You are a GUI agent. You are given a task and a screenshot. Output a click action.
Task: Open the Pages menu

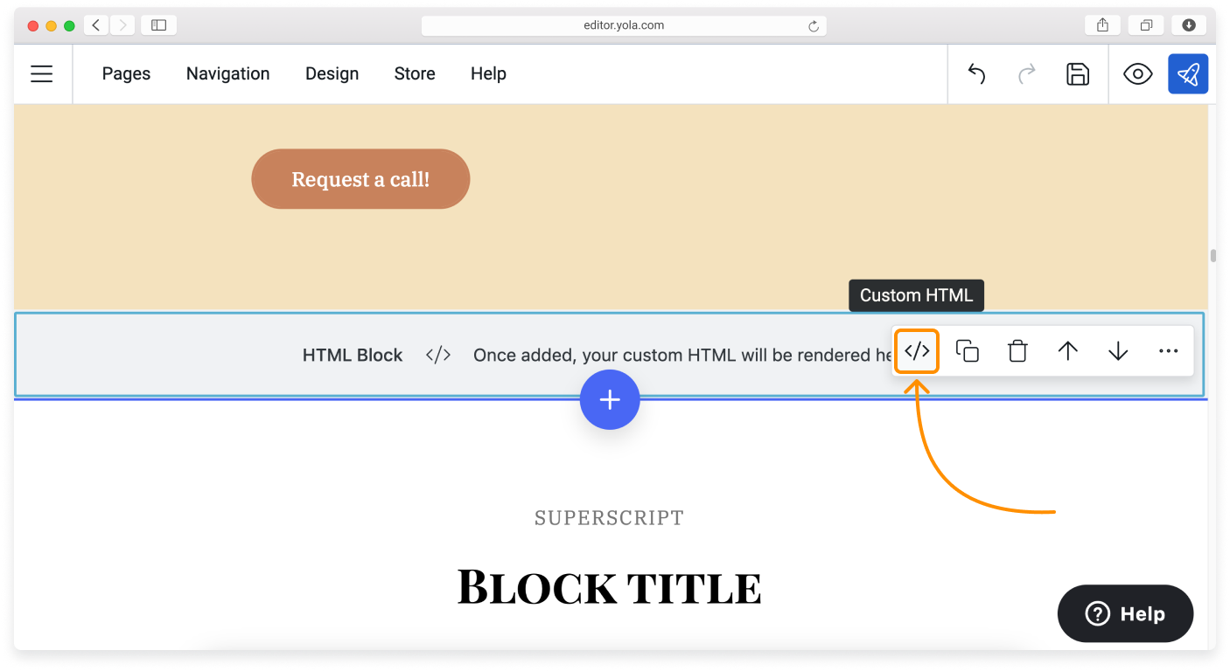click(x=126, y=74)
